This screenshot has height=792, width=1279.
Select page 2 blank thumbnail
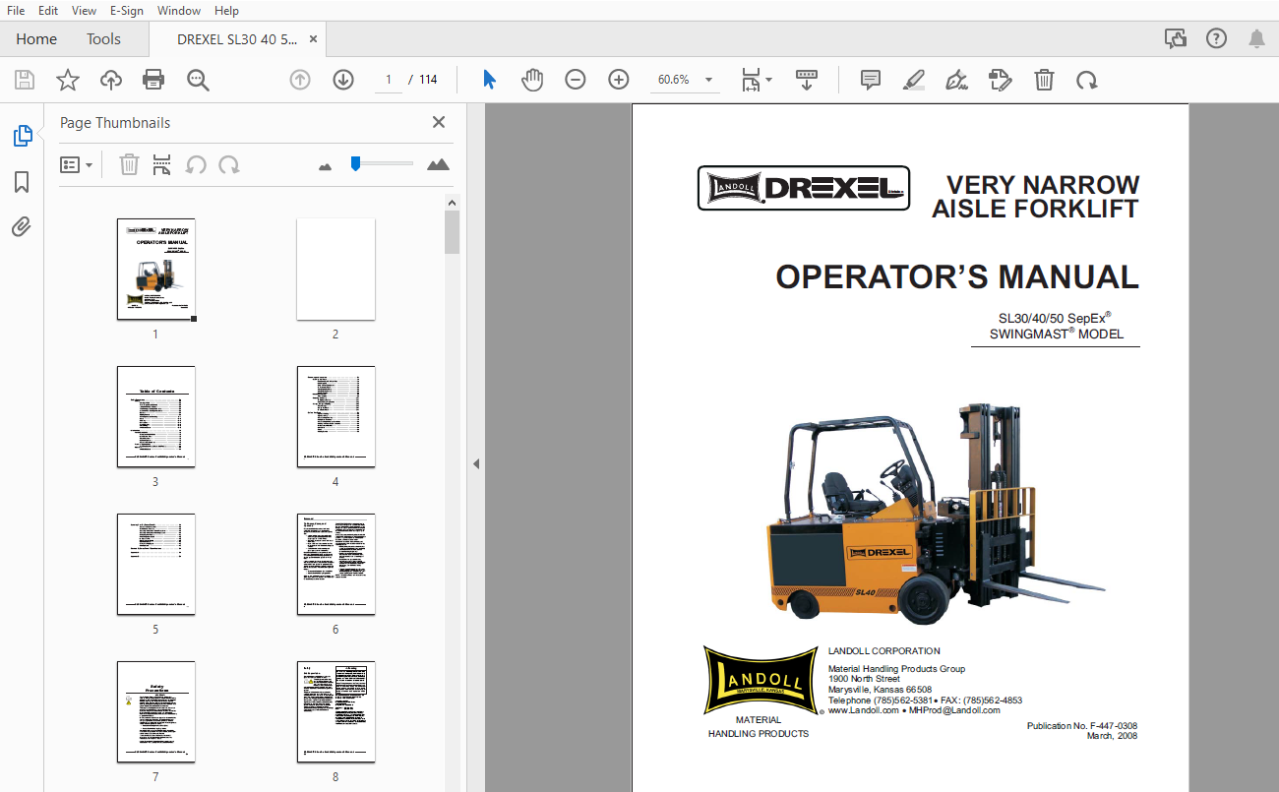(335, 270)
